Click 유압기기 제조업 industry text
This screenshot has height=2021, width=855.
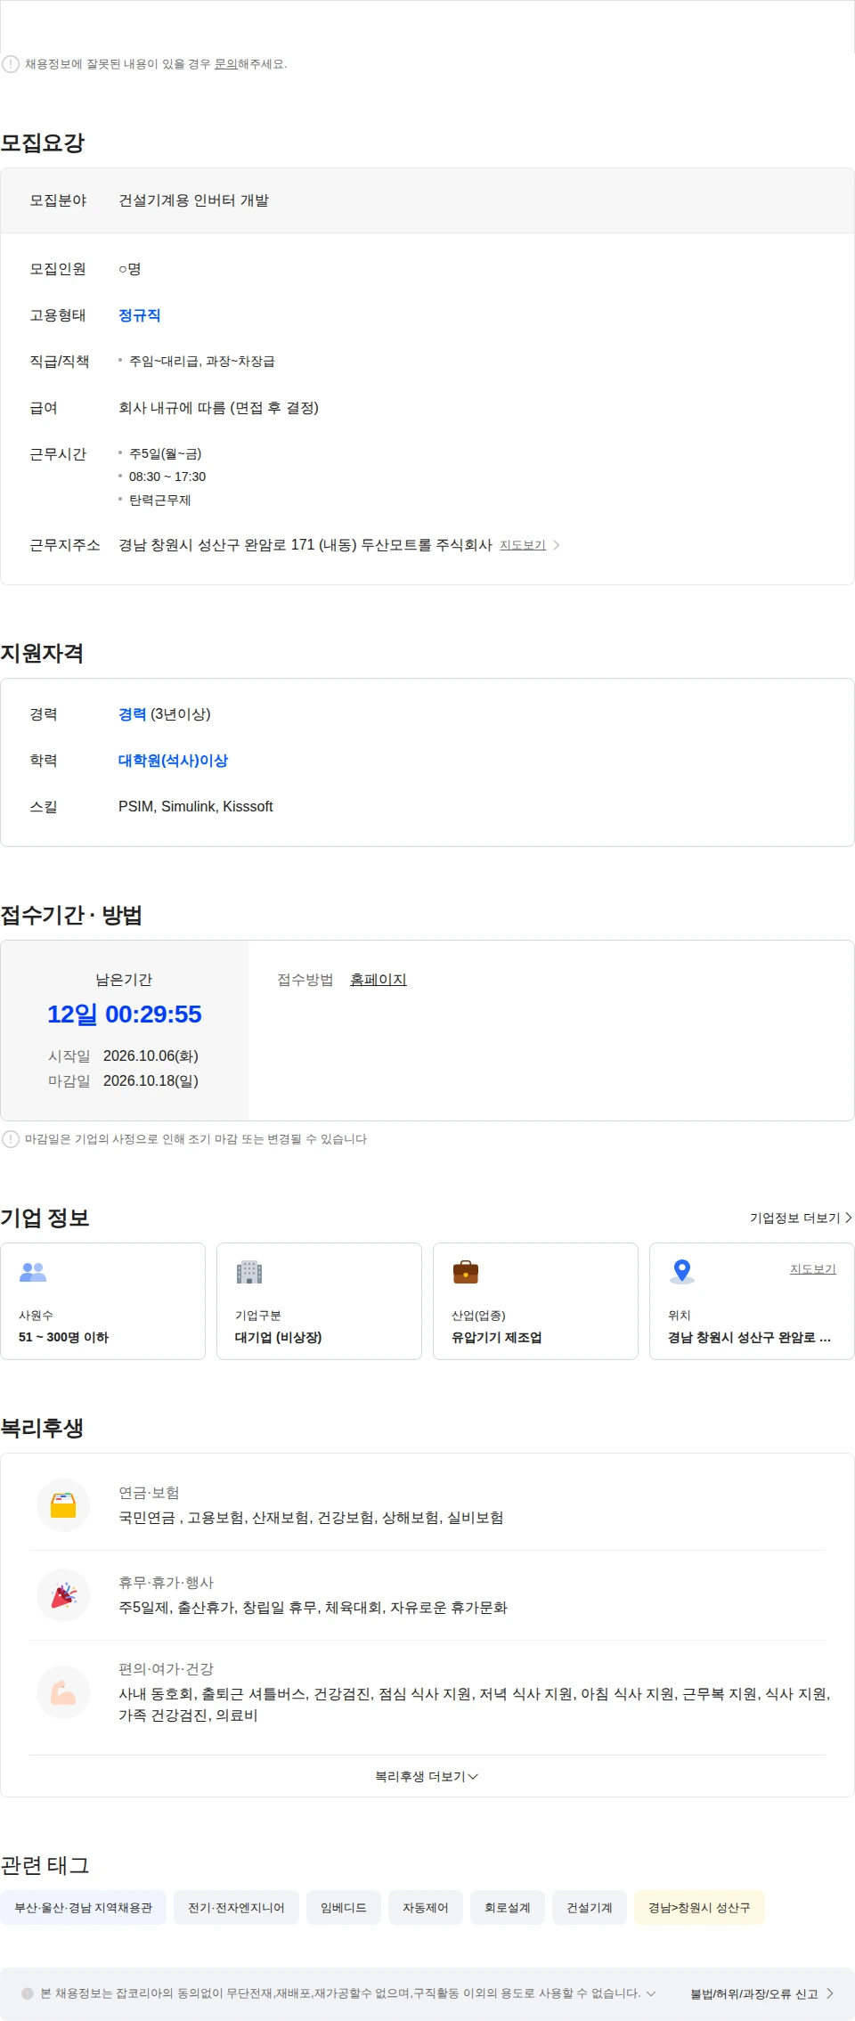point(497,1338)
